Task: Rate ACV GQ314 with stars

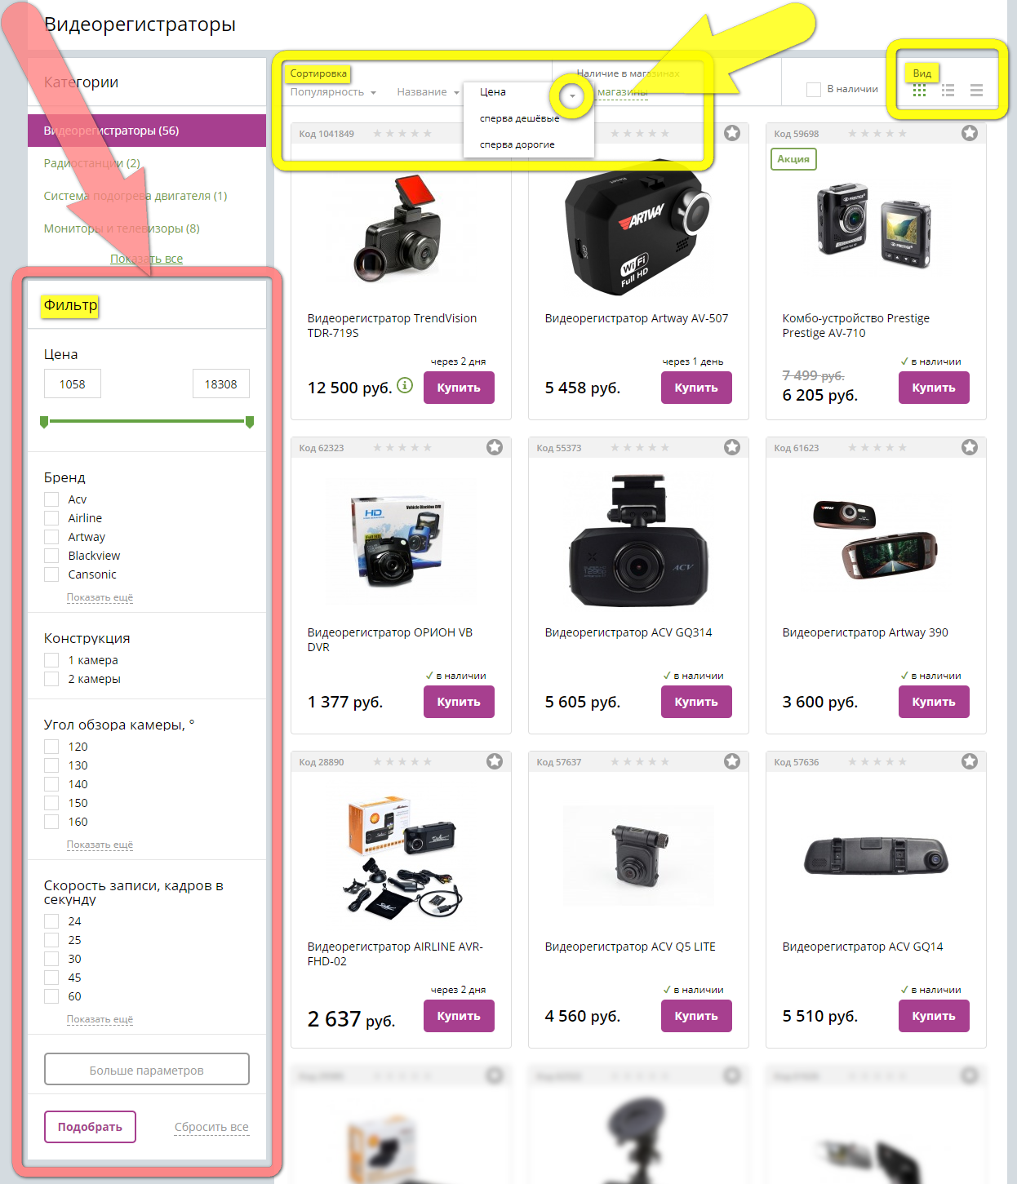Action: pos(640,448)
